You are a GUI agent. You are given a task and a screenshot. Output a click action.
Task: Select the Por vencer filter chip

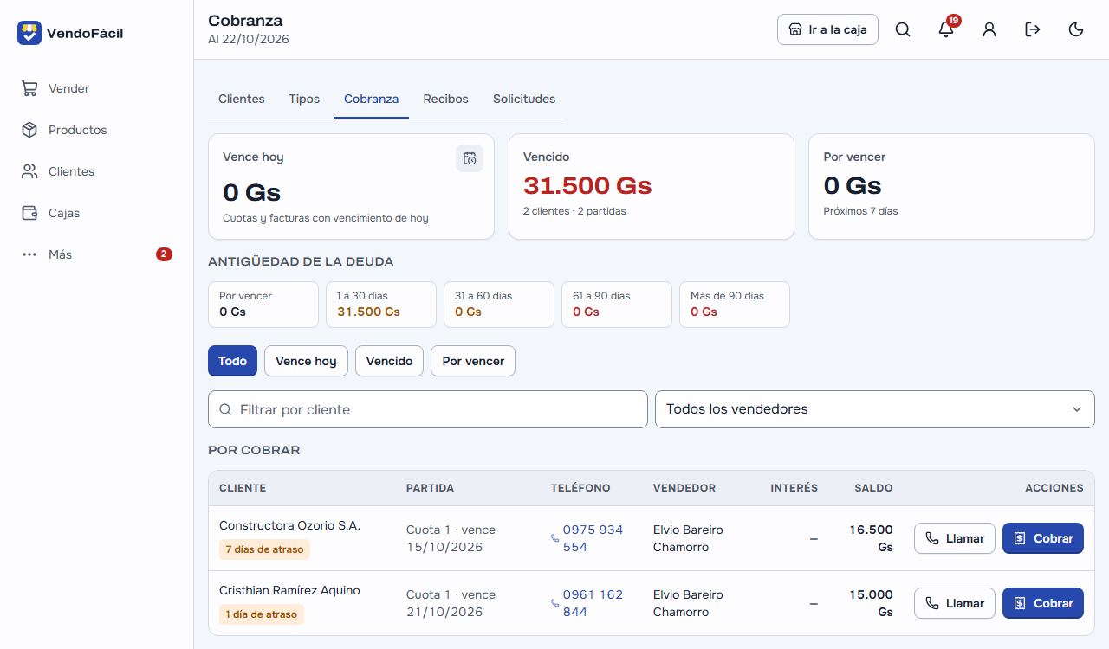point(473,361)
